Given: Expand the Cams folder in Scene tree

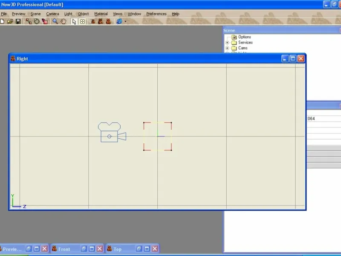Looking at the screenshot, I should (227, 48).
